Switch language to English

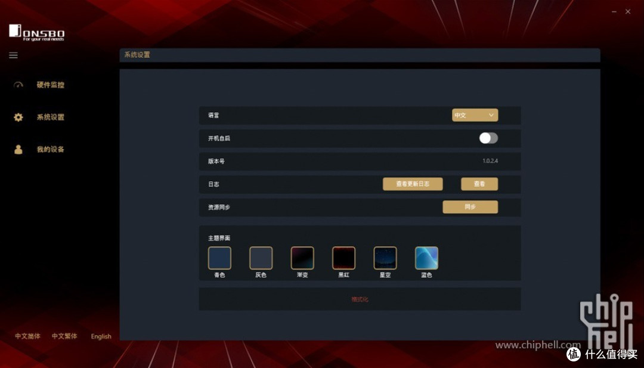point(101,336)
